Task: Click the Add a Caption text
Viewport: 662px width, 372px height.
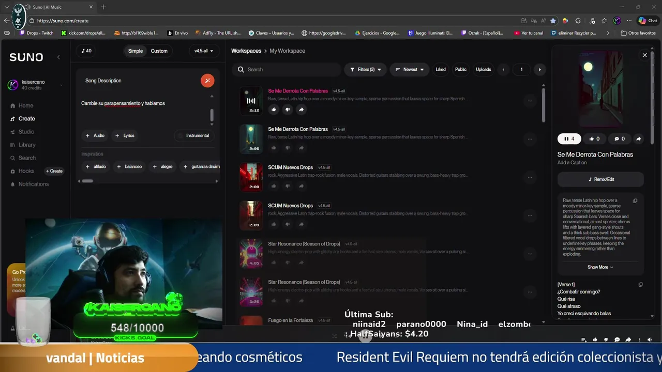Action: [572, 163]
